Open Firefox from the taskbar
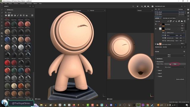The height and width of the screenshot is (107, 190). coord(74,105)
